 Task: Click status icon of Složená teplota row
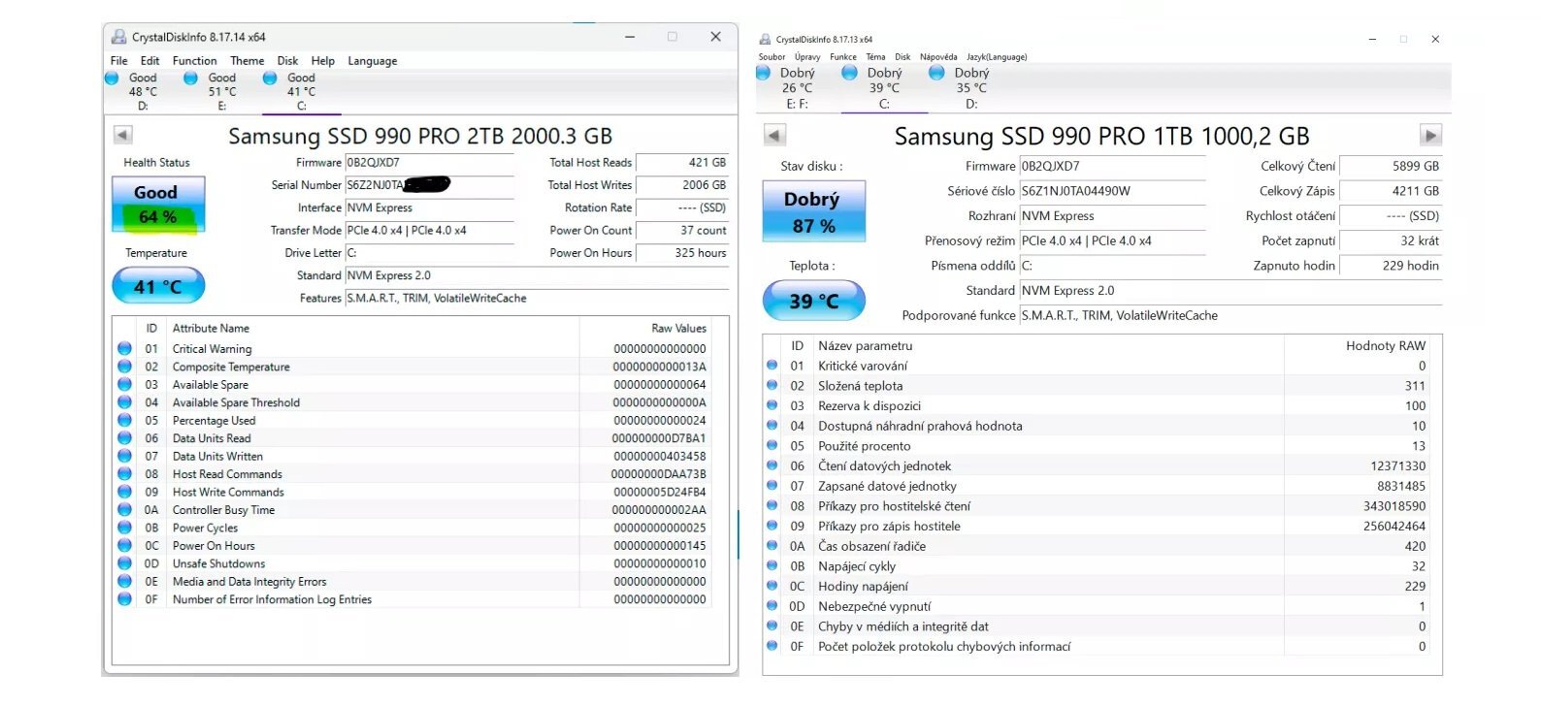772,385
